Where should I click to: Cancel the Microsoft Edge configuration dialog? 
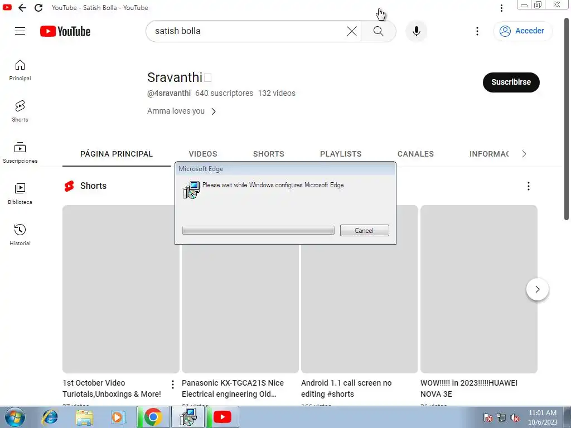coord(365,230)
